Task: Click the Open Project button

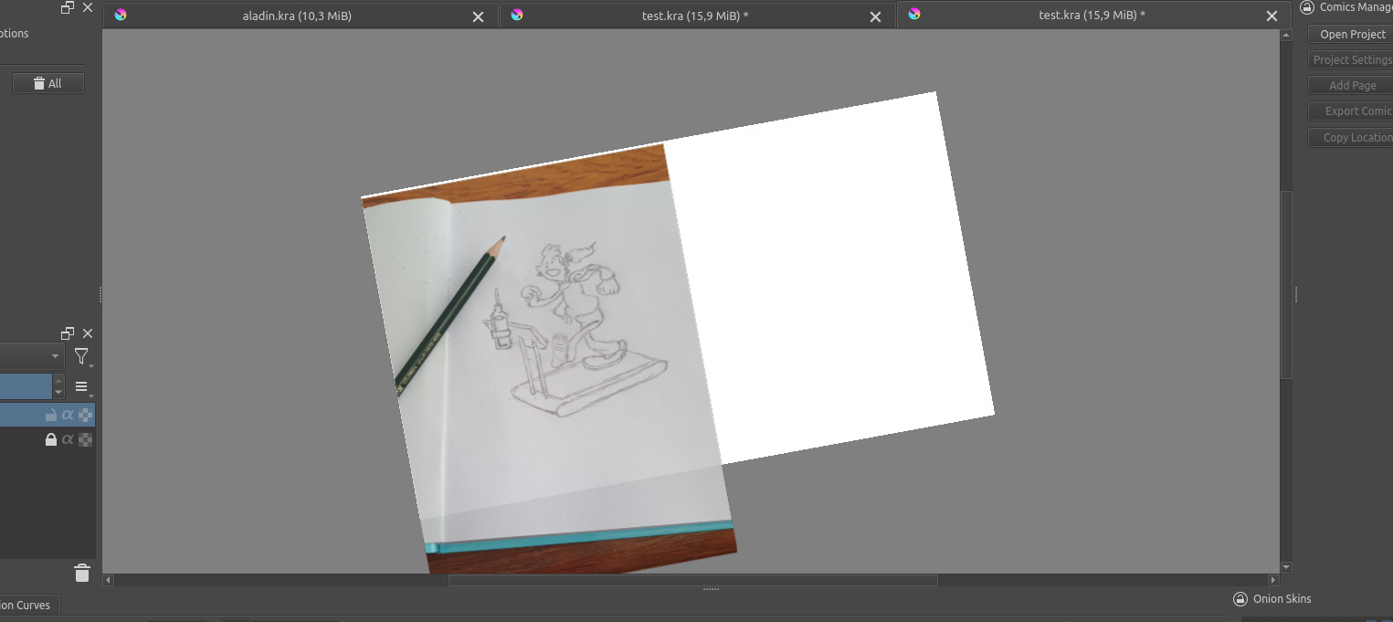Action: pos(1352,35)
